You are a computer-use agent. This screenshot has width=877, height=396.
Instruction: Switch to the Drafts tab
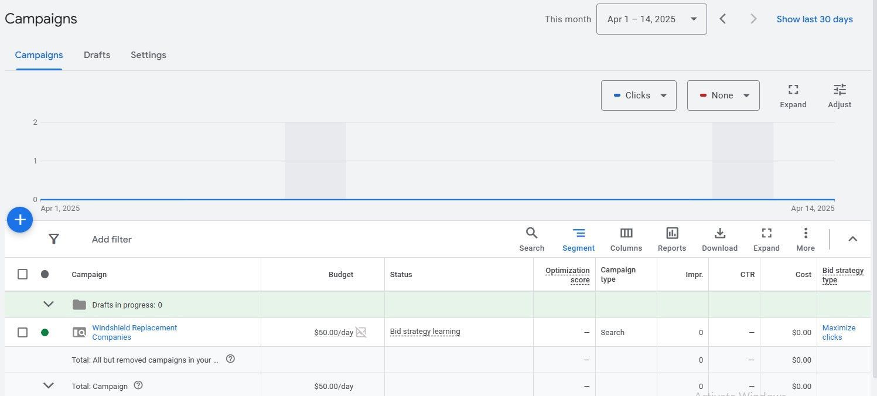[97, 55]
